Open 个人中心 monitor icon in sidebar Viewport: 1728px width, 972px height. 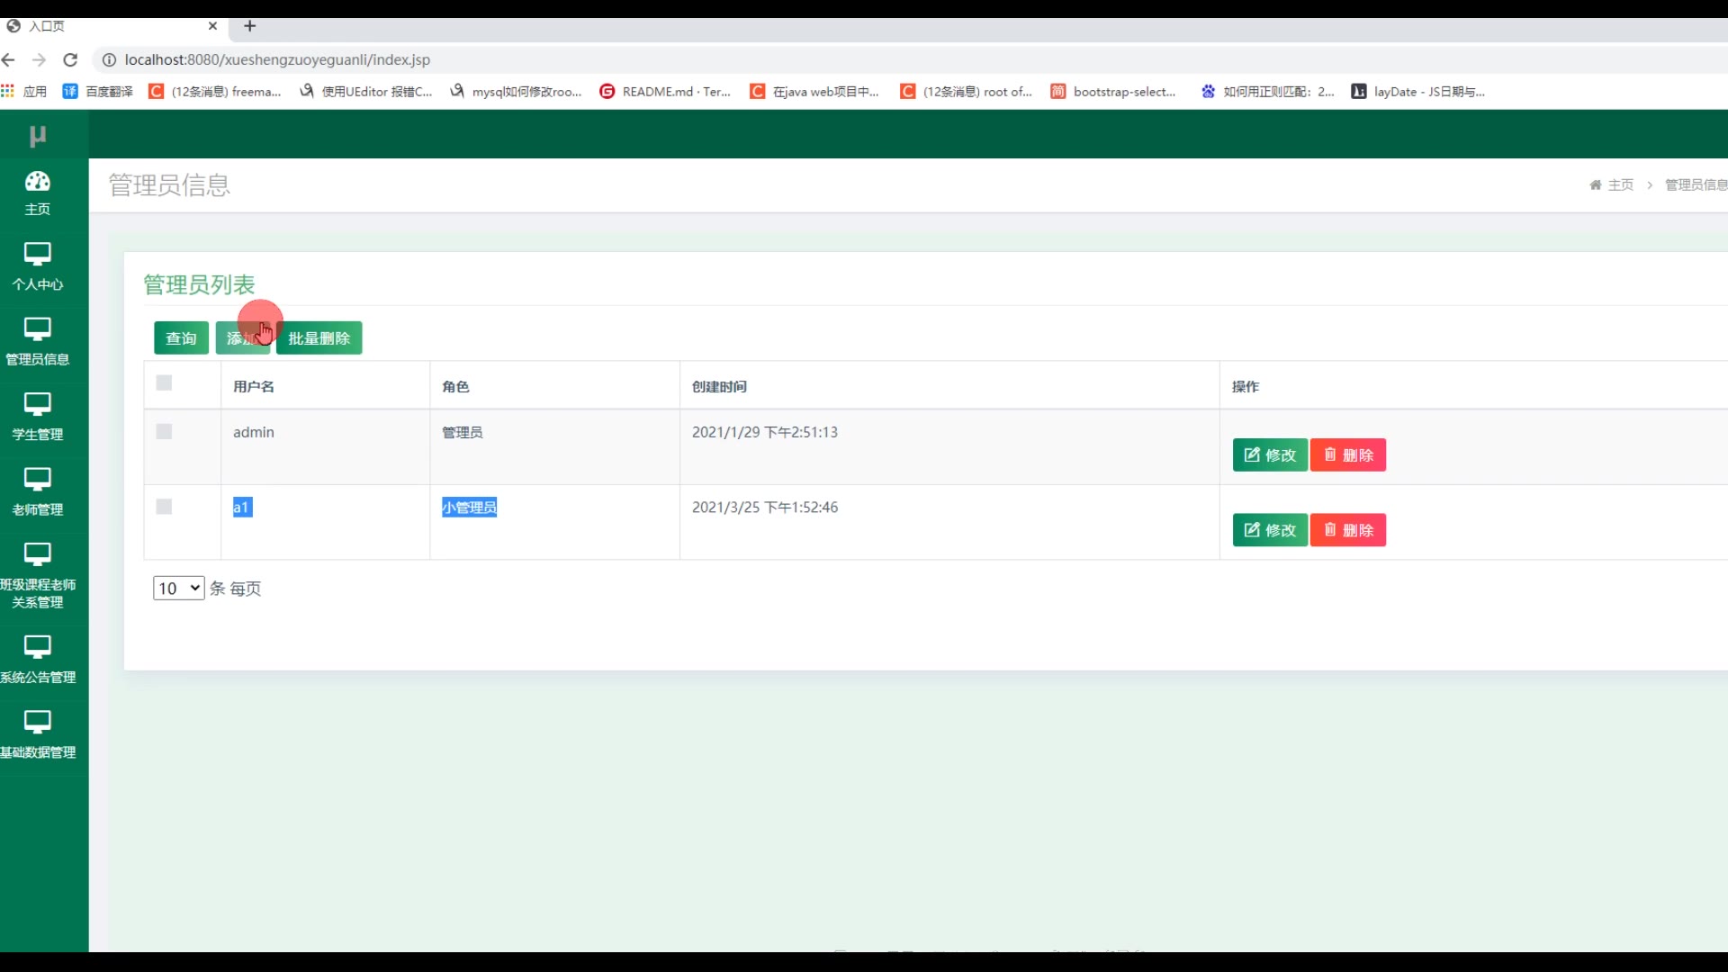(x=37, y=254)
